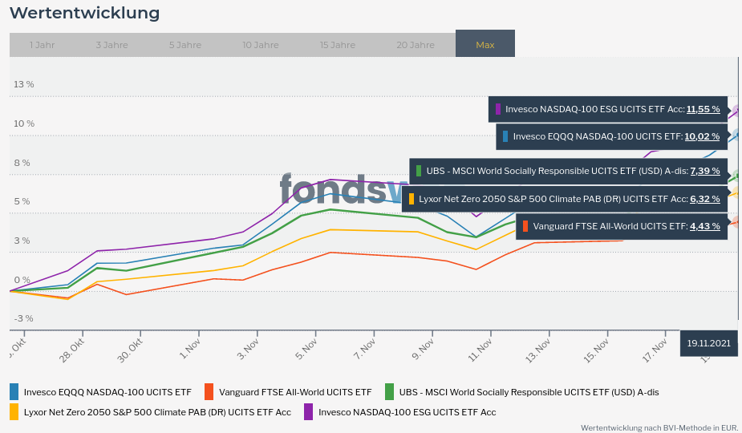
Task: Click the 4,43 % Vanguard tooltip value
Action: click(x=704, y=226)
